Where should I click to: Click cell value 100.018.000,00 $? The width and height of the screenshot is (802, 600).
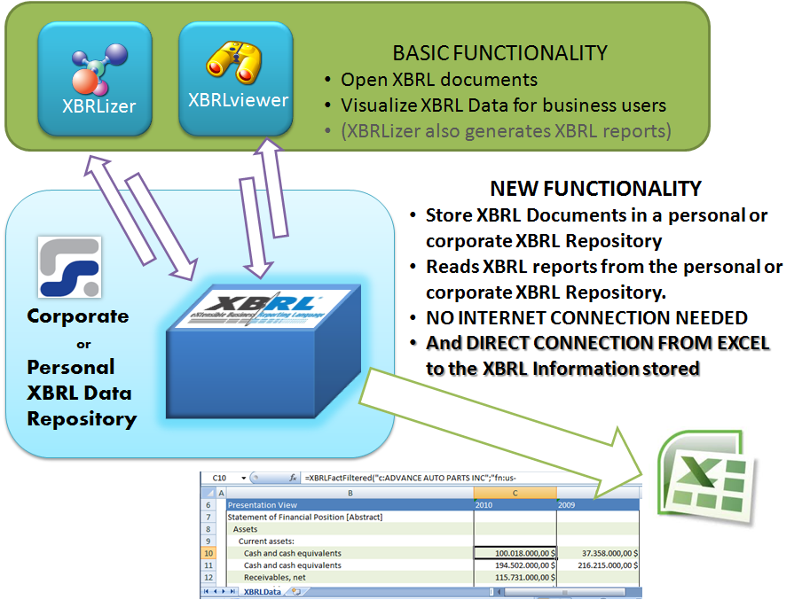(x=515, y=553)
